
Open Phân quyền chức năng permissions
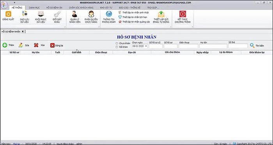91,17
